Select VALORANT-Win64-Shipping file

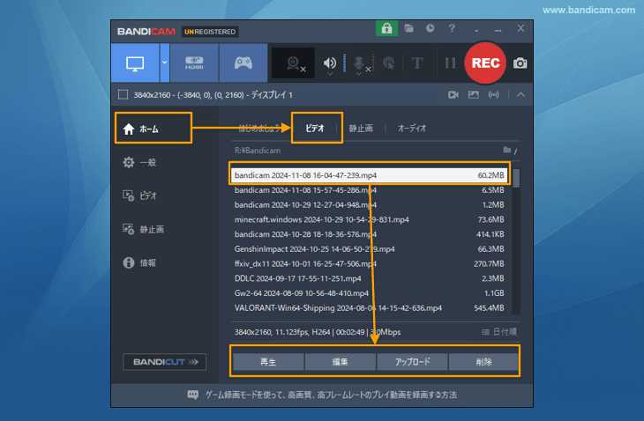pos(369,308)
